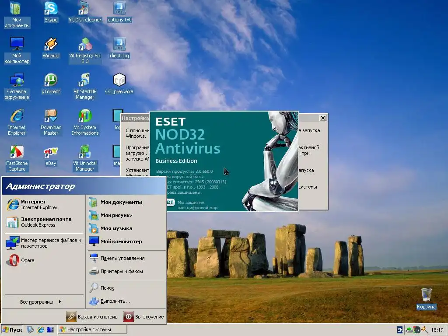Click the 18:19 clock in the tray
This screenshot has width=448, height=336.
click(x=437, y=330)
